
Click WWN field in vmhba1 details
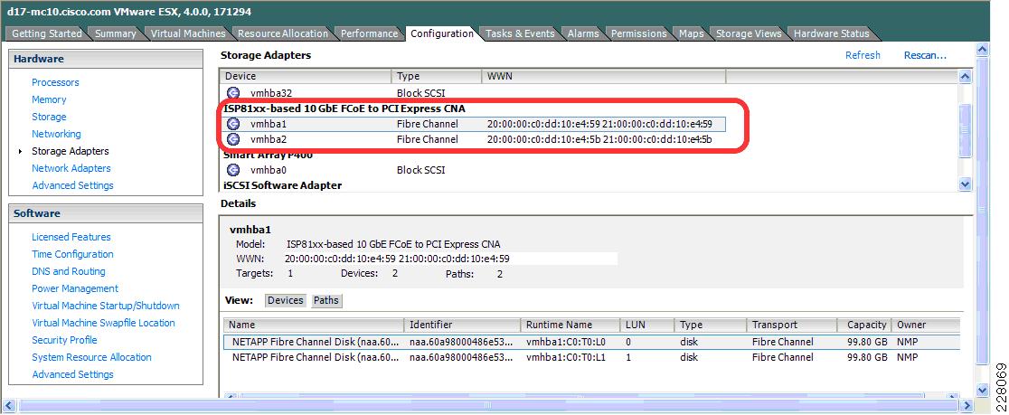[450, 259]
